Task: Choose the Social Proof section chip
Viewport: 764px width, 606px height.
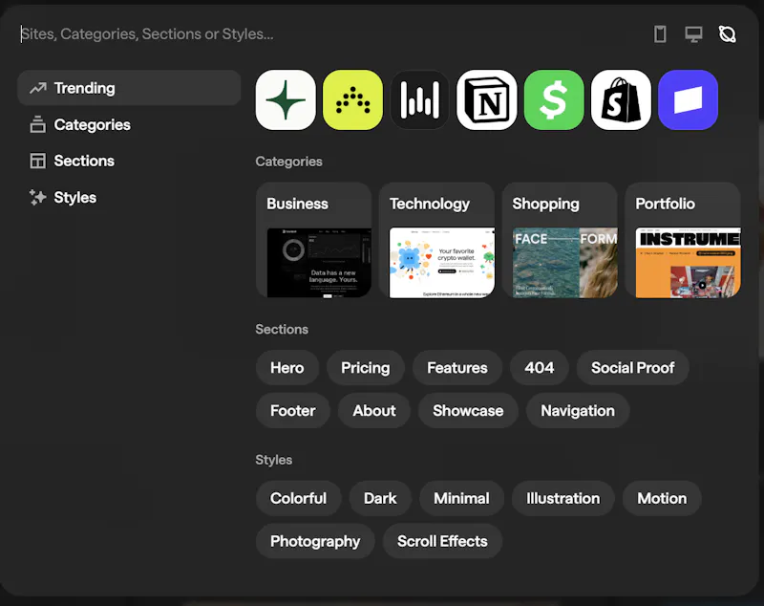Action: [633, 368]
